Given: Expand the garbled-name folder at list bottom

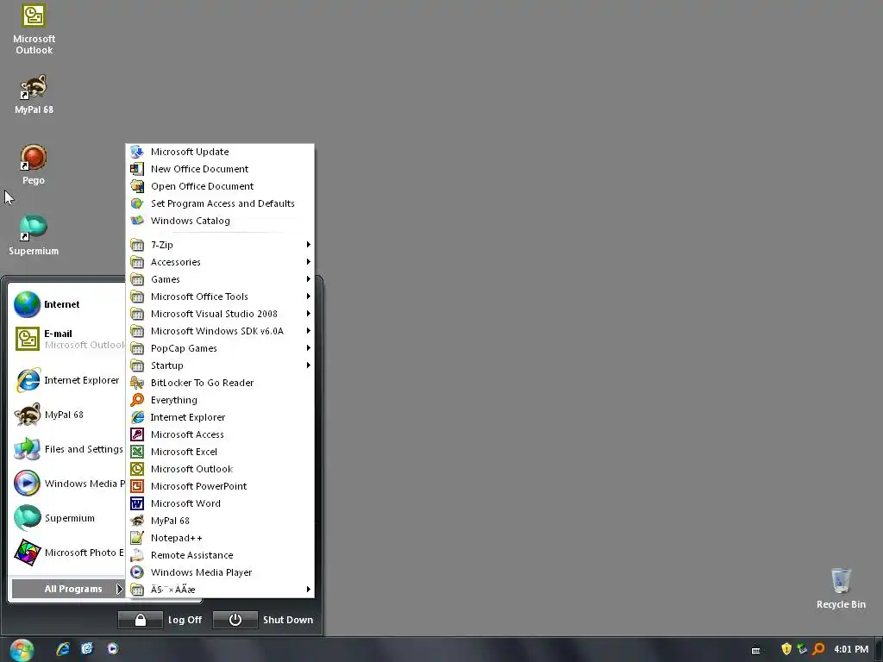Looking at the screenshot, I should [x=220, y=590].
